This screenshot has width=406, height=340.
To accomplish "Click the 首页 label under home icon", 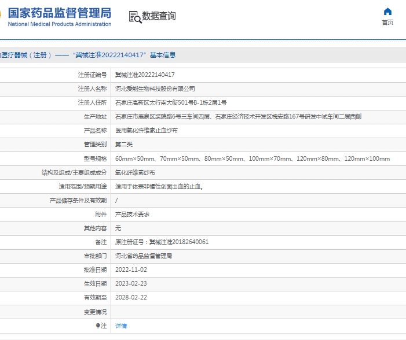I will [x=387, y=23].
